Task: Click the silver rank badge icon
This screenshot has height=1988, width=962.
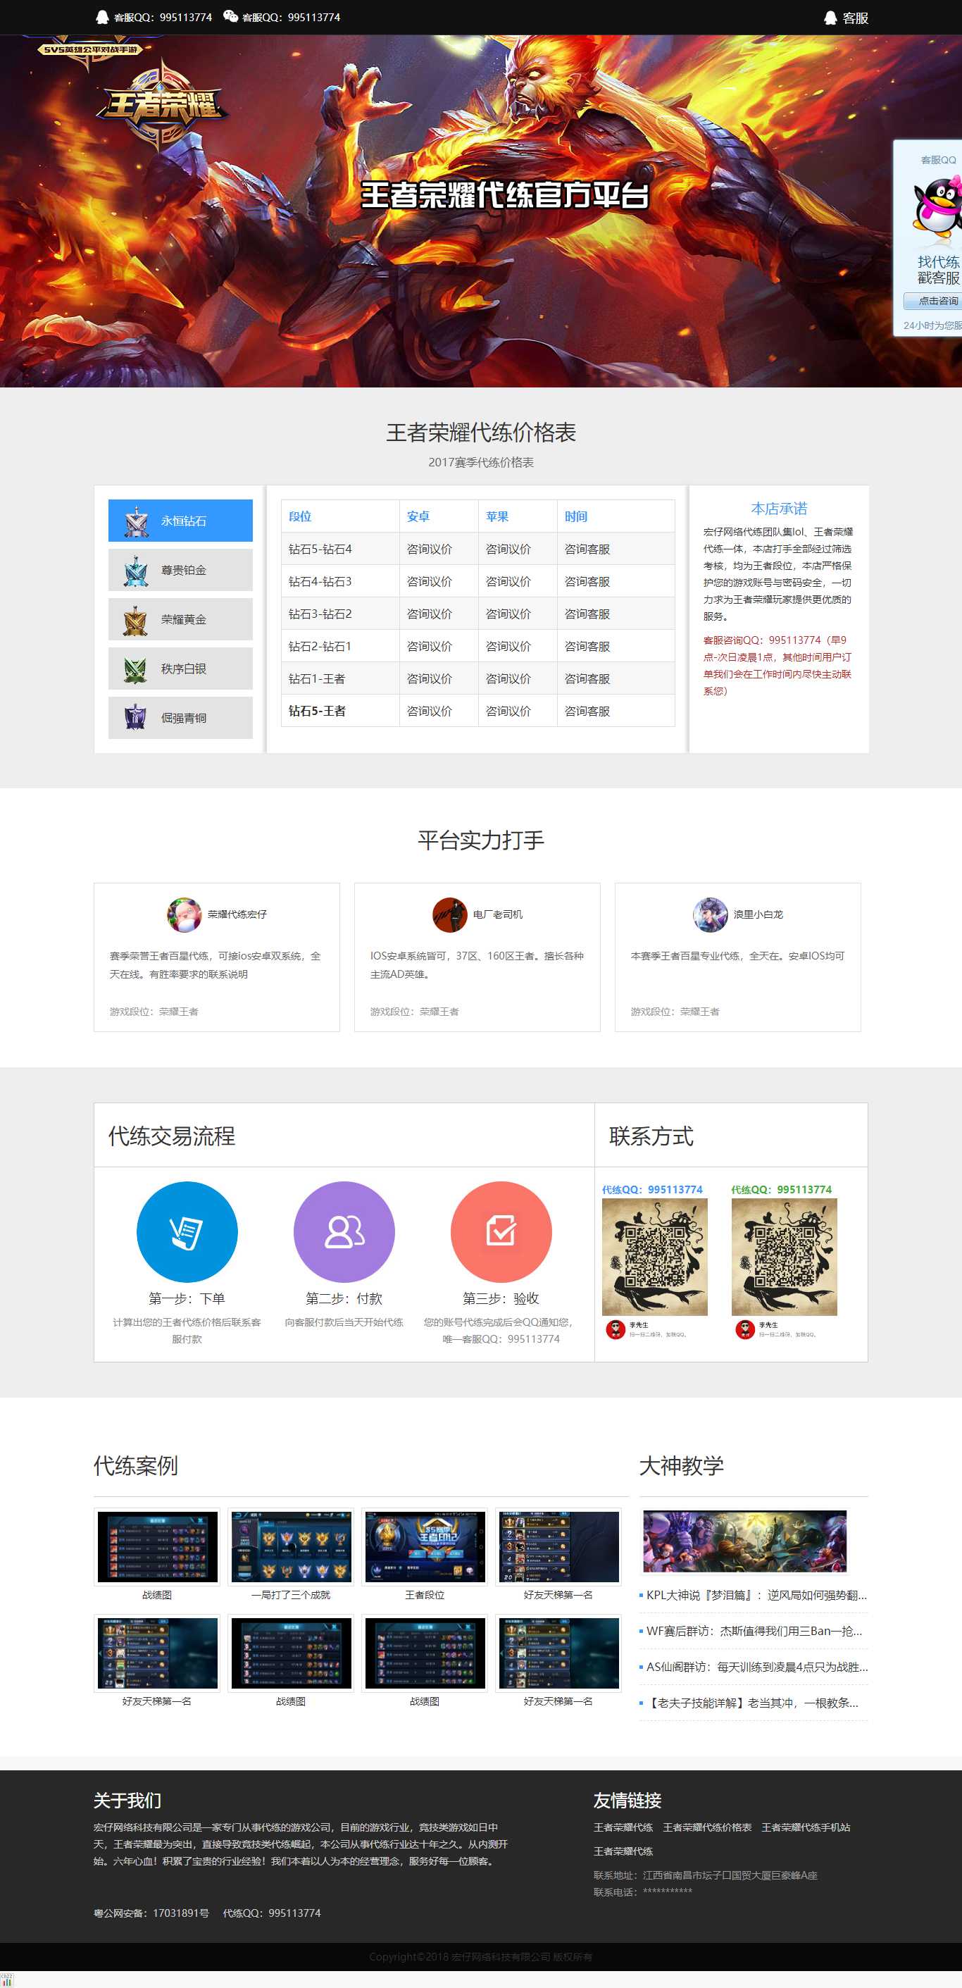Action: click(136, 670)
